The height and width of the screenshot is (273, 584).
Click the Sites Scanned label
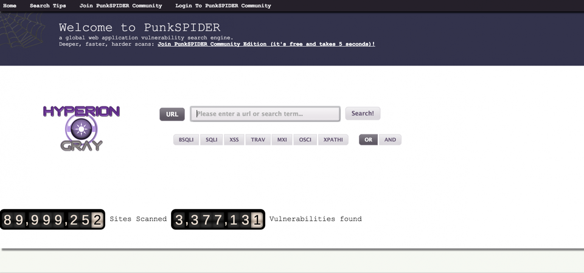(x=138, y=219)
